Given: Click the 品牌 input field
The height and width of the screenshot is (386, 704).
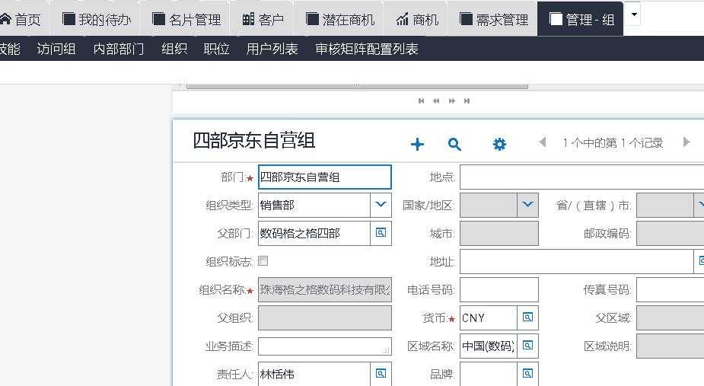Looking at the screenshot, I should (489, 373).
